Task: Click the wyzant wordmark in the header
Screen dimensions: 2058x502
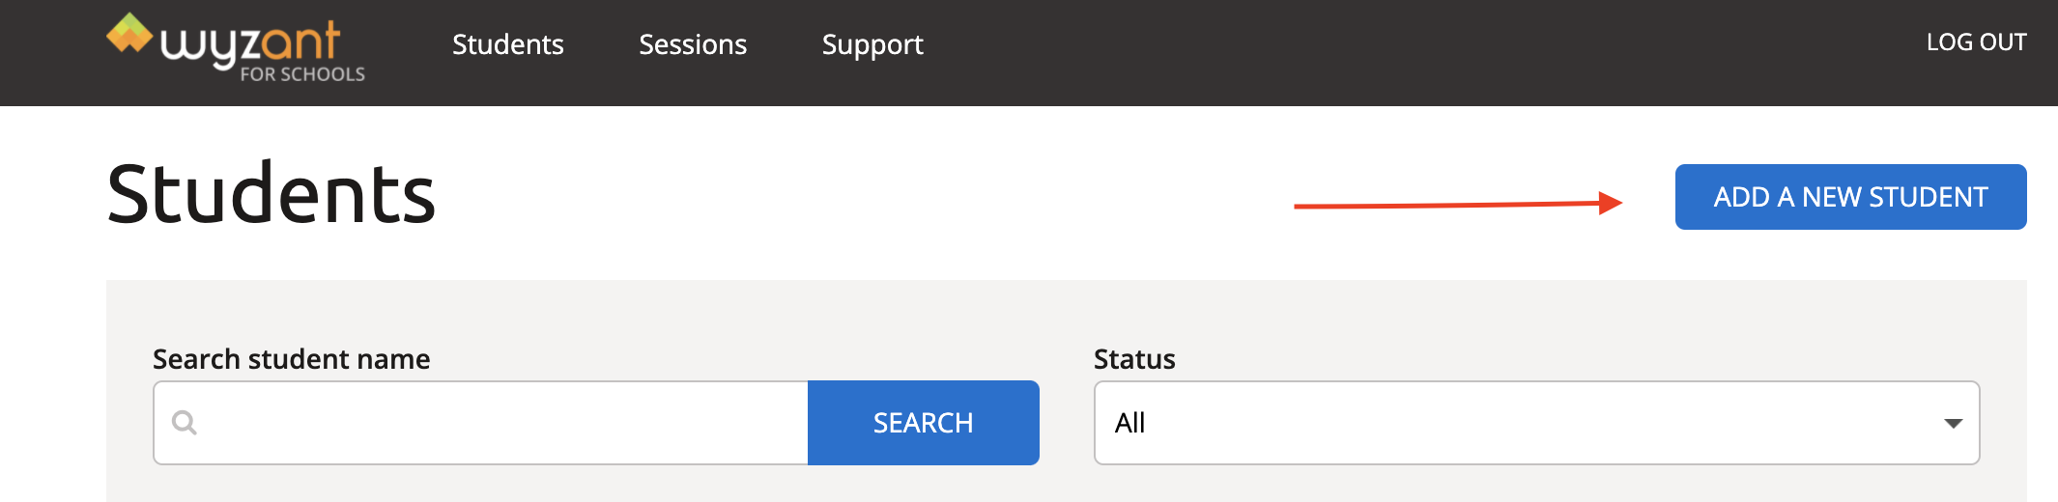Action: [x=249, y=44]
